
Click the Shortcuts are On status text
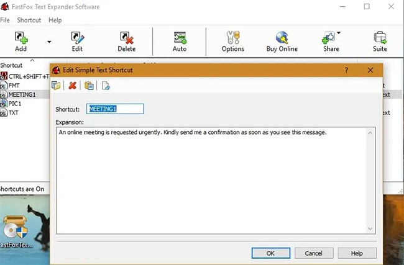(22, 189)
